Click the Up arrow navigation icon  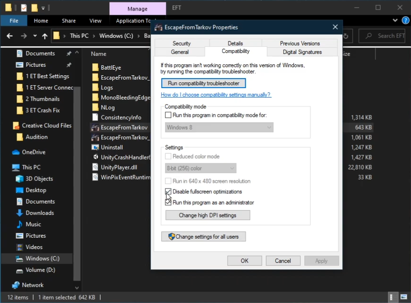click(45, 36)
